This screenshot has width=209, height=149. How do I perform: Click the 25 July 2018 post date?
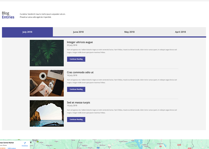point(72,45)
